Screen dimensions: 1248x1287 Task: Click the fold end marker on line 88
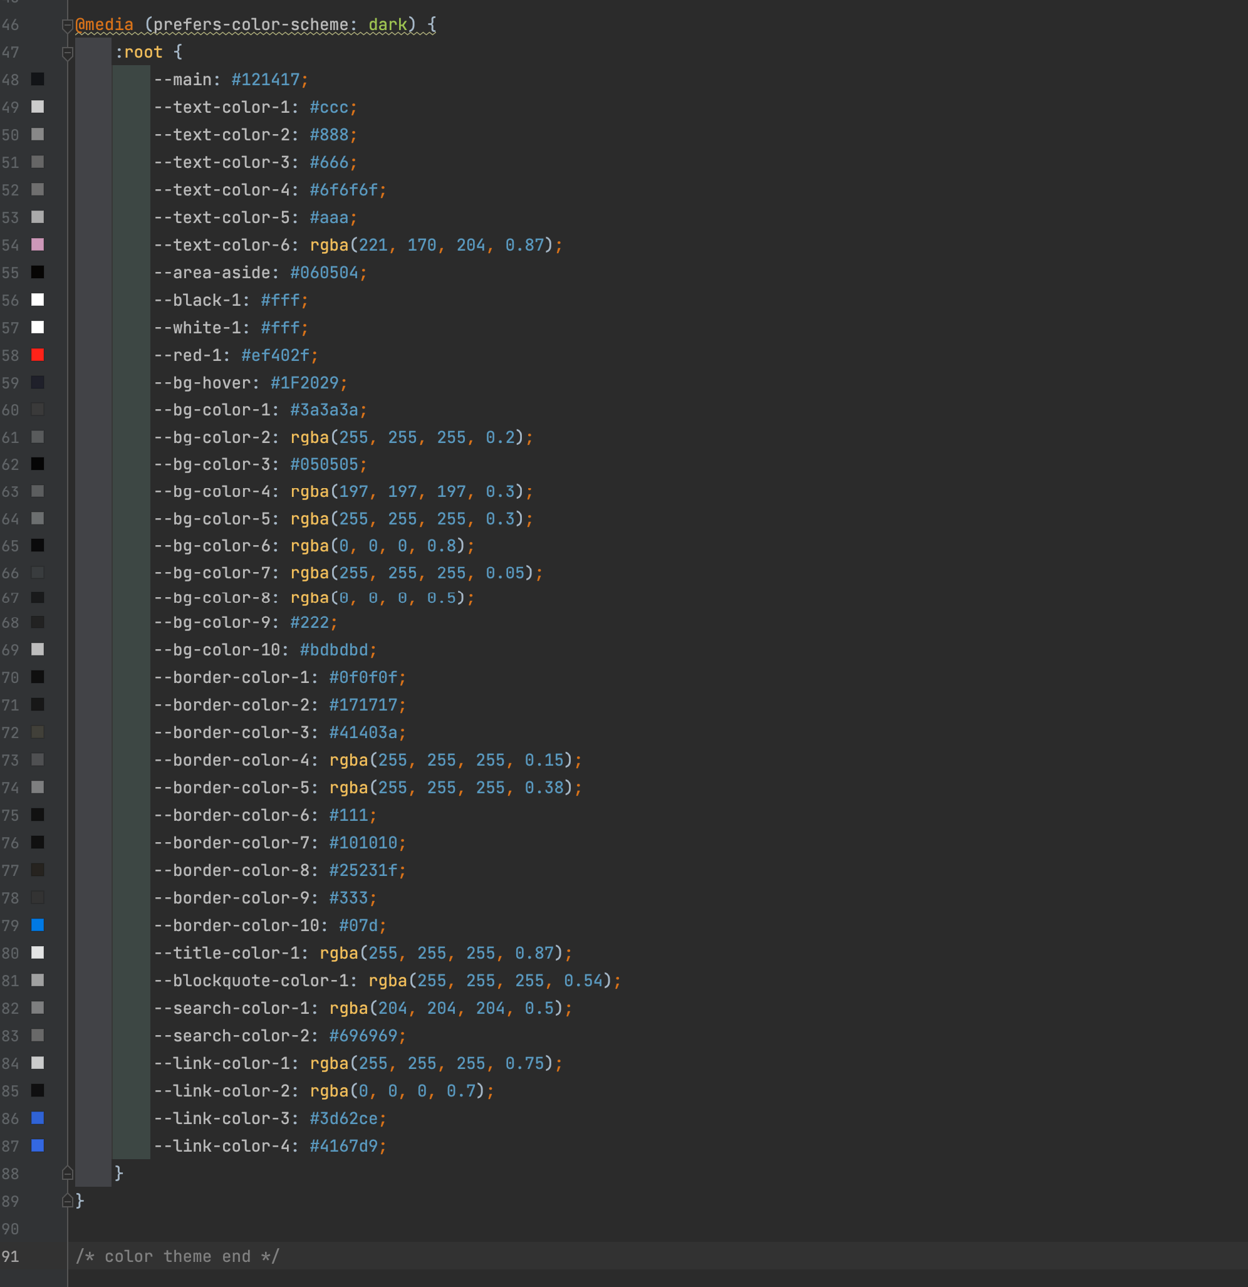[x=67, y=1173]
